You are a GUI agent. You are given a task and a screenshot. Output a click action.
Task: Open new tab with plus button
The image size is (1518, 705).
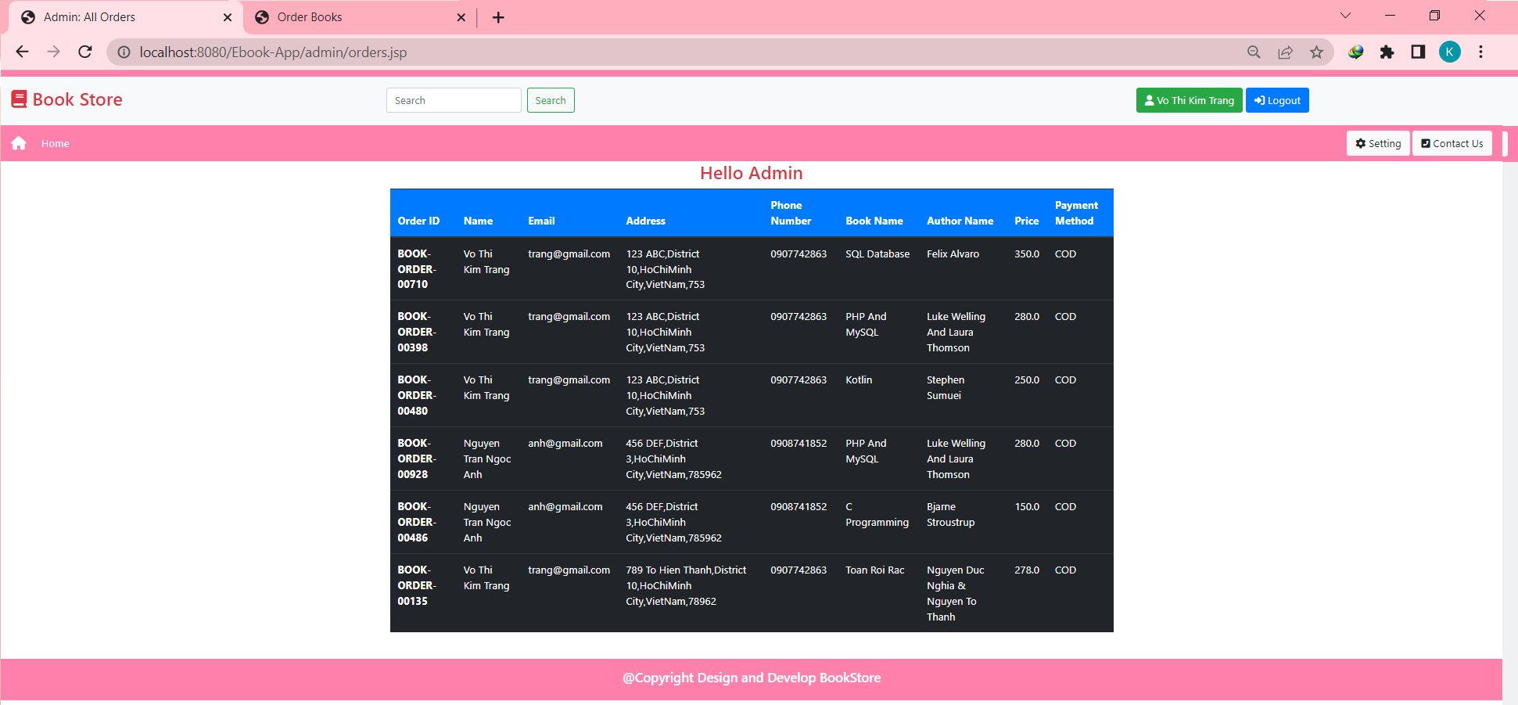(x=498, y=17)
